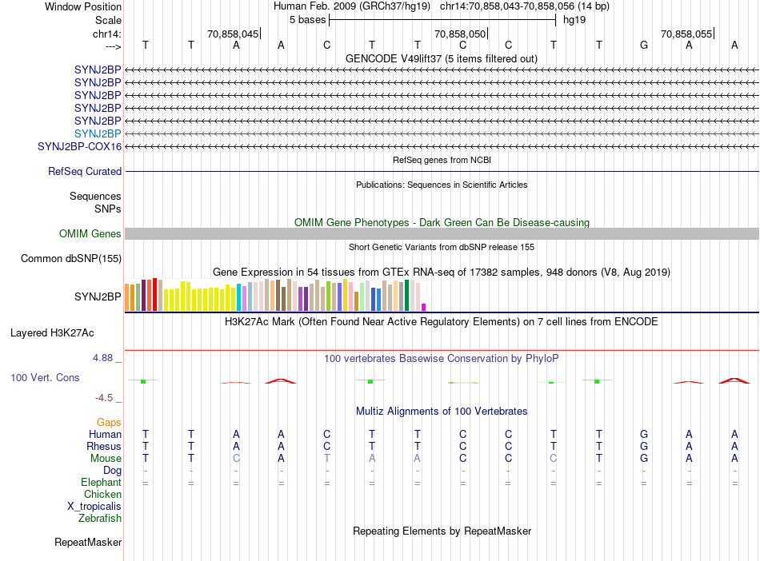Click the PhyloP upper value 4.88
Viewport: 760px width, 561px height.
(x=102, y=358)
